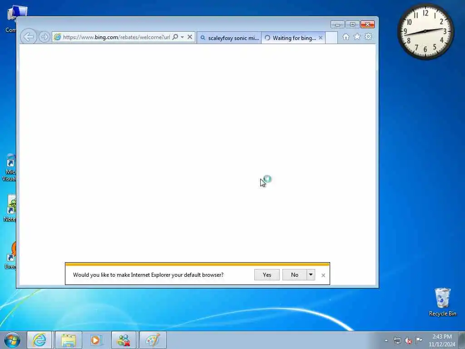Expand the No button dropdown arrow

coord(311,275)
